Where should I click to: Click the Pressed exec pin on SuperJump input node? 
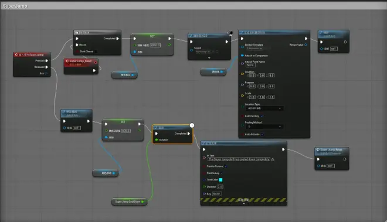pos(47,61)
